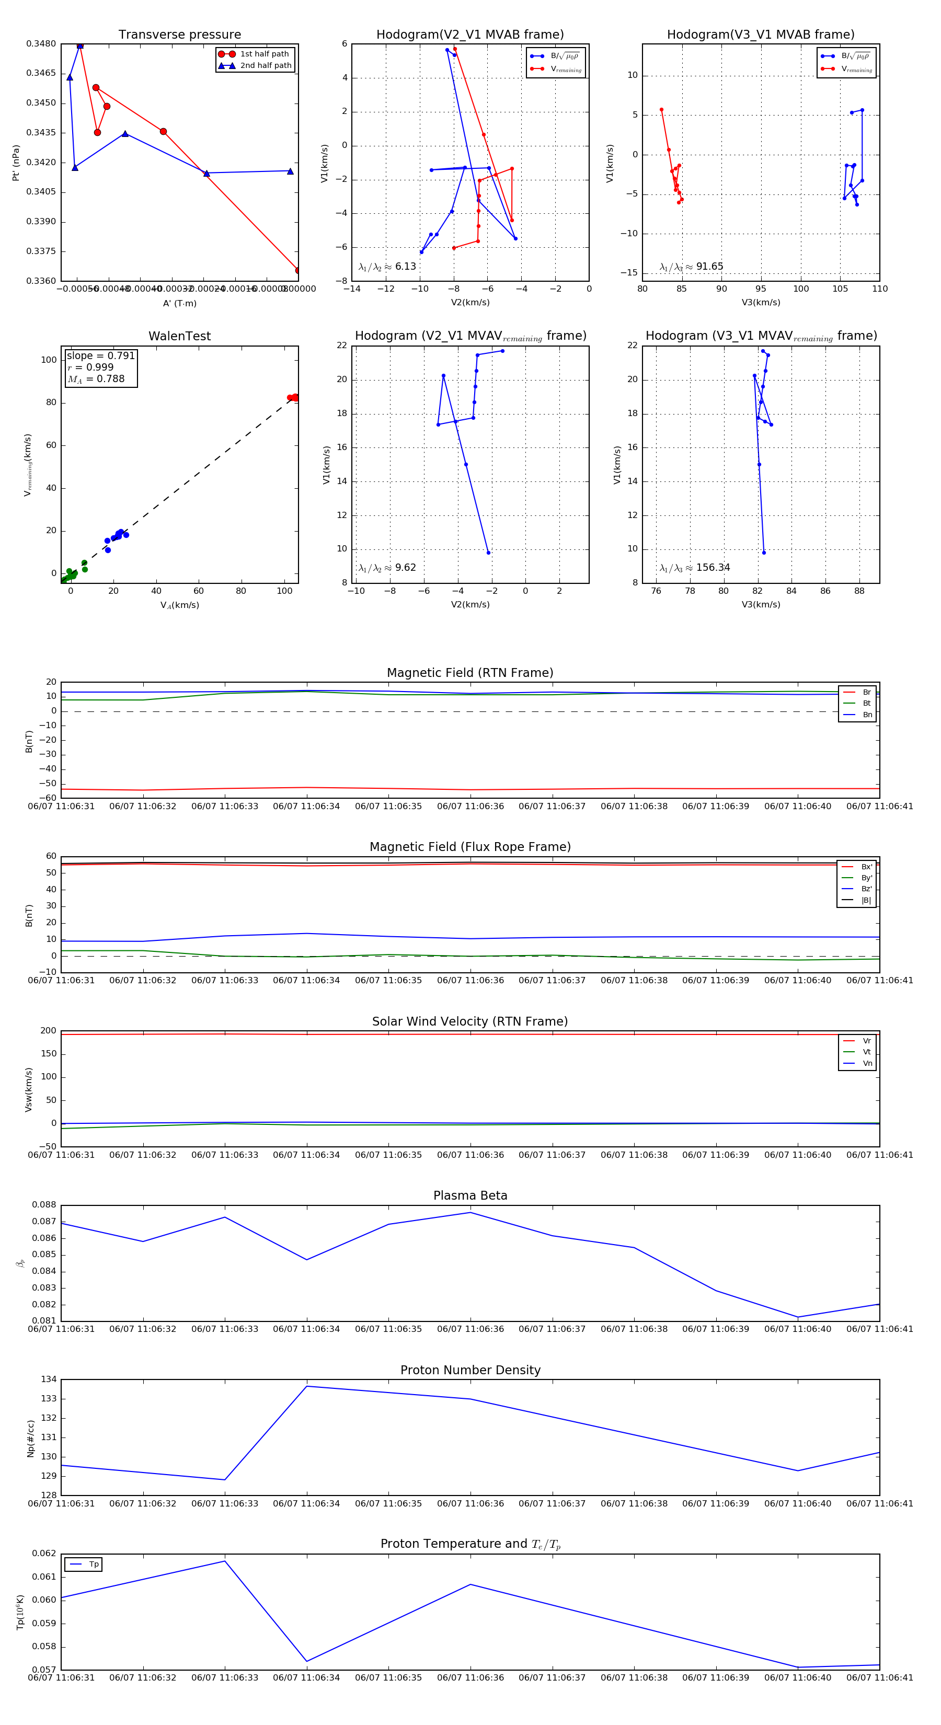Select the |B| legend entry
The width and height of the screenshot is (941, 1725).
coord(857,900)
